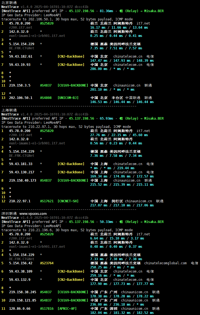The image size is (200, 315).
Task: Click the [CNCNET-SH] tag
Action: (x=68, y=201)
